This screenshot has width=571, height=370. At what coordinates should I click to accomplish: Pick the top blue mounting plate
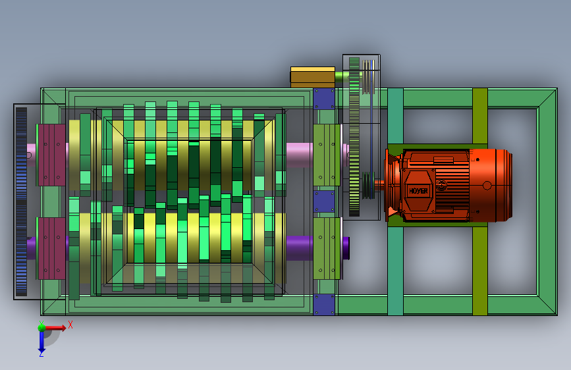point(324,98)
